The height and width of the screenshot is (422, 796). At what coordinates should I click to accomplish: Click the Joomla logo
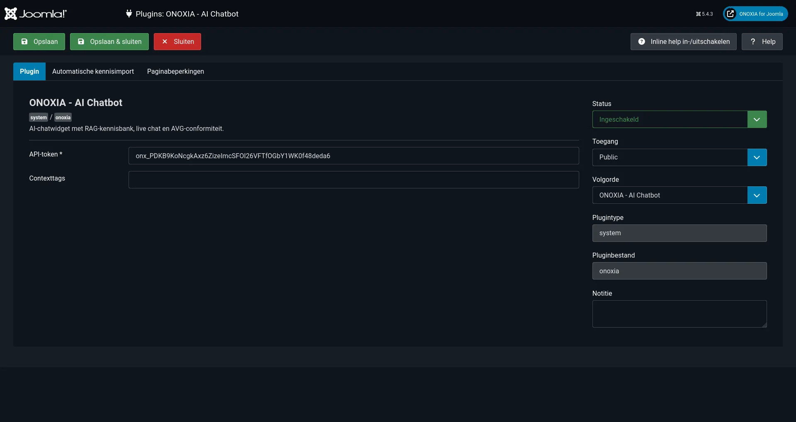[35, 14]
